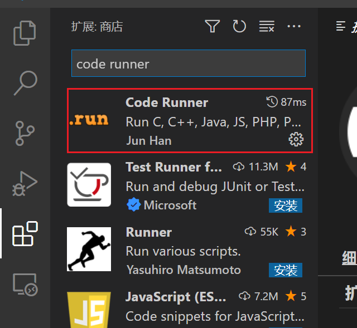
Task: Open the Run and Debug view icon
Action: [x=25, y=184]
